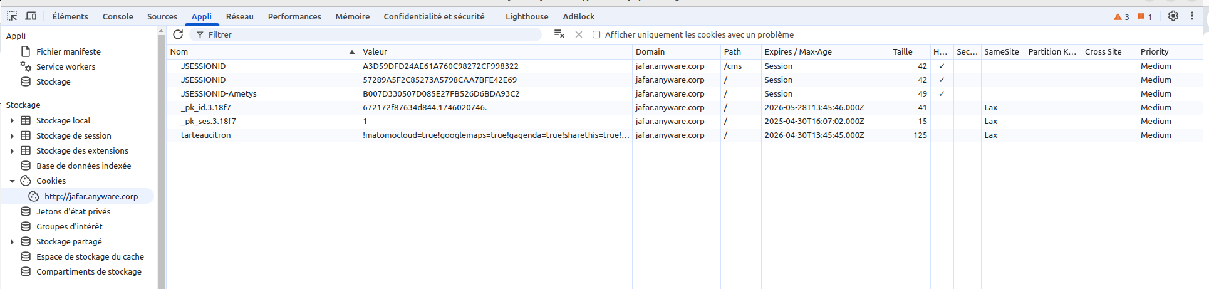
Task: Click the warnings counter showing 3
Action: coord(1121,17)
